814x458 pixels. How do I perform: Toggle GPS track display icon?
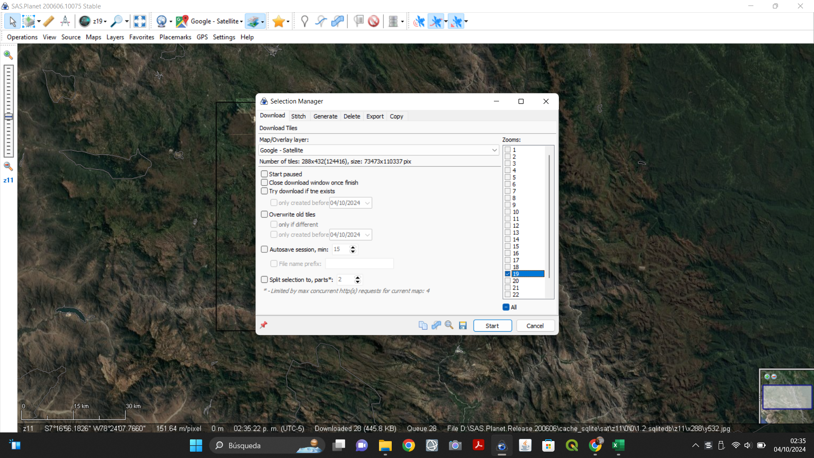pyautogui.click(x=435, y=21)
